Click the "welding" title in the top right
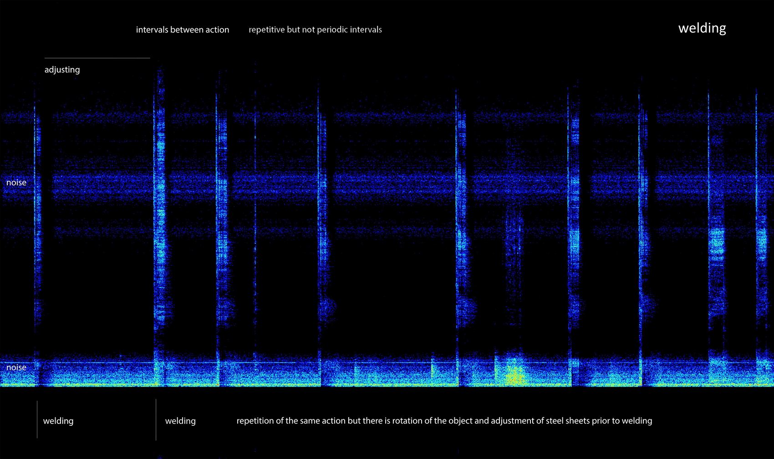 tap(702, 28)
